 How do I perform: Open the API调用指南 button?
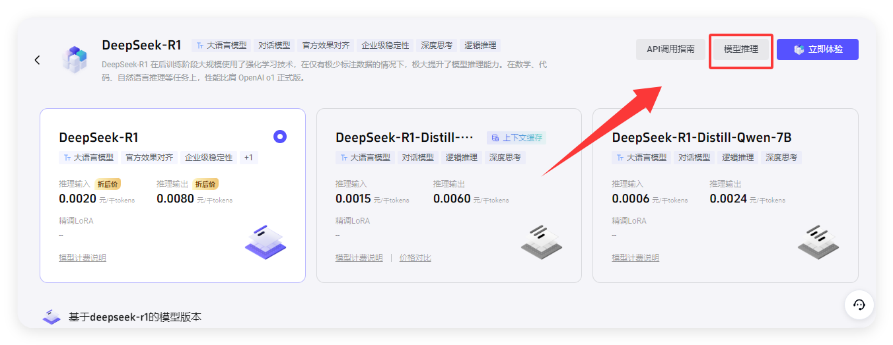670,49
